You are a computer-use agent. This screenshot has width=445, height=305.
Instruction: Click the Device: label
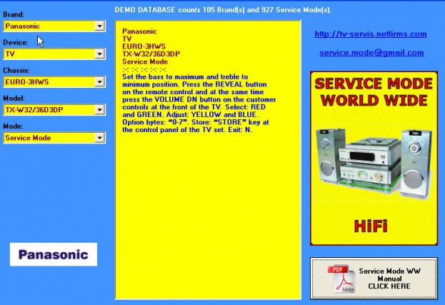tap(16, 43)
